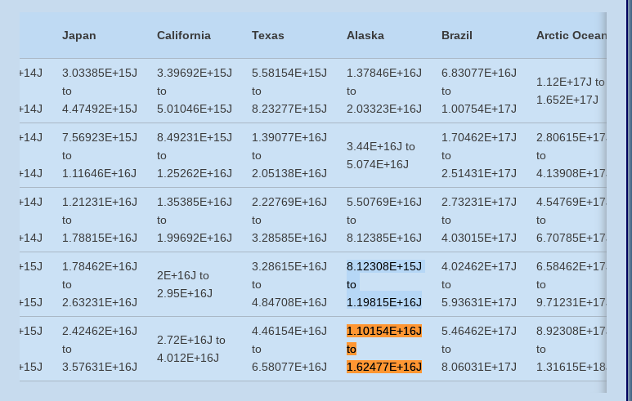Select Arctic Ocean cell starting with 6.58462E+17
This screenshot has width=632, height=401.
pos(571,284)
